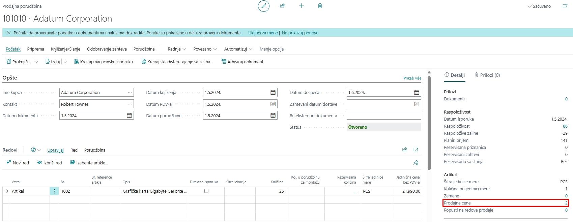Open page in new window icon

click(565, 6)
